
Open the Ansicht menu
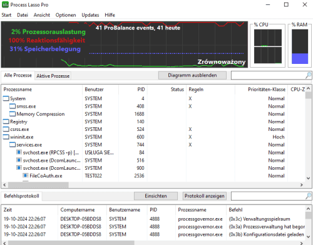coord(42,15)
